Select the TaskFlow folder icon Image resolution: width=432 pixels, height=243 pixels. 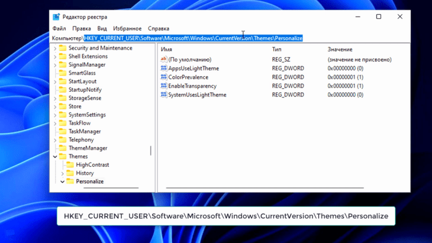63,123
